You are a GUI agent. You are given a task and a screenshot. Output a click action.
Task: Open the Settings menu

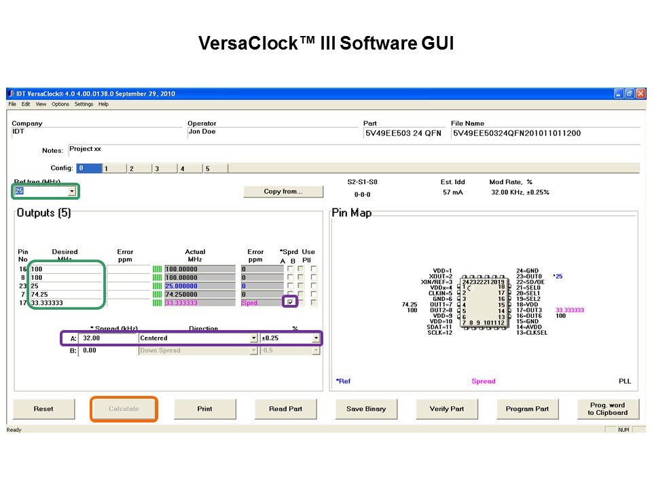tap(84, 105)
